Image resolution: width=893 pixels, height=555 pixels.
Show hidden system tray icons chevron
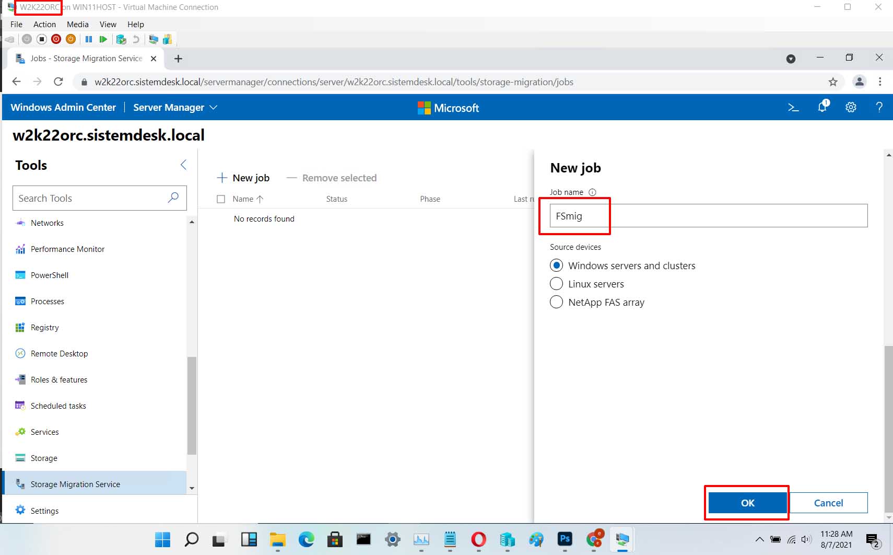(x=760, y=539)
